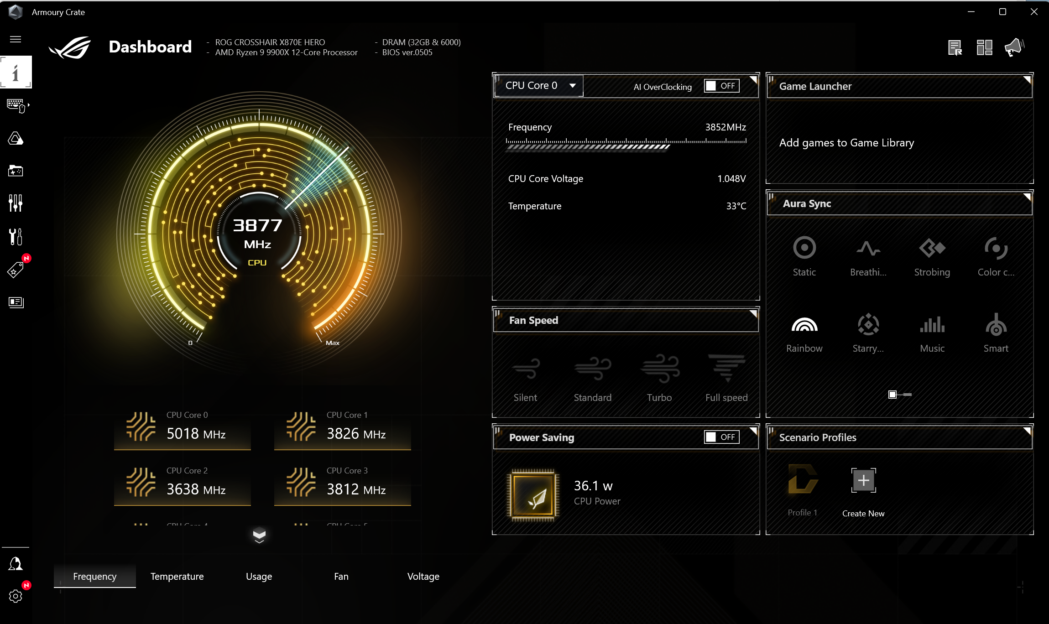Toggle the Power Saving switch
The height and width of the screenshot is (624, 1049).
coord(721,437)
